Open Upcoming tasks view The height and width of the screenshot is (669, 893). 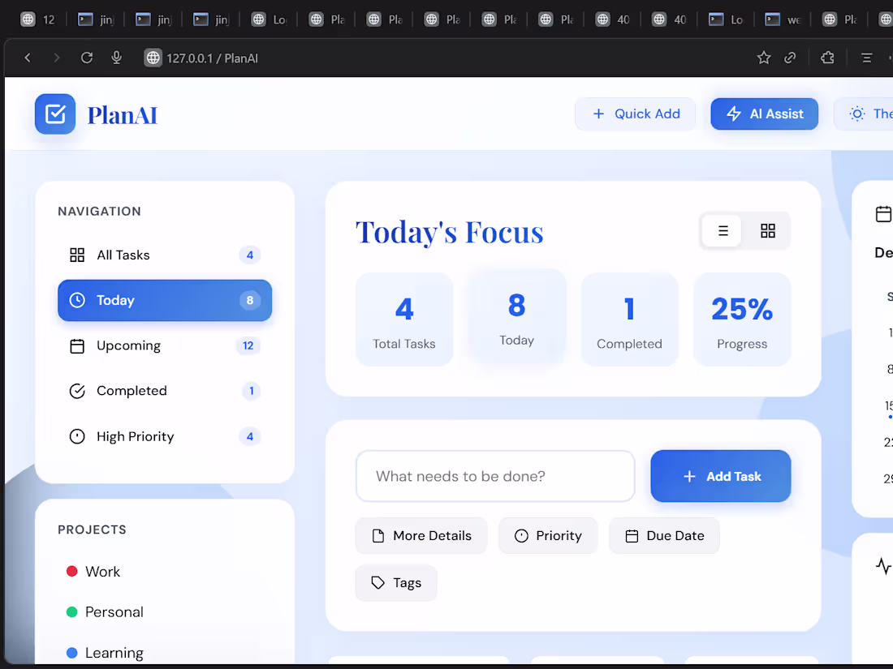165,346
